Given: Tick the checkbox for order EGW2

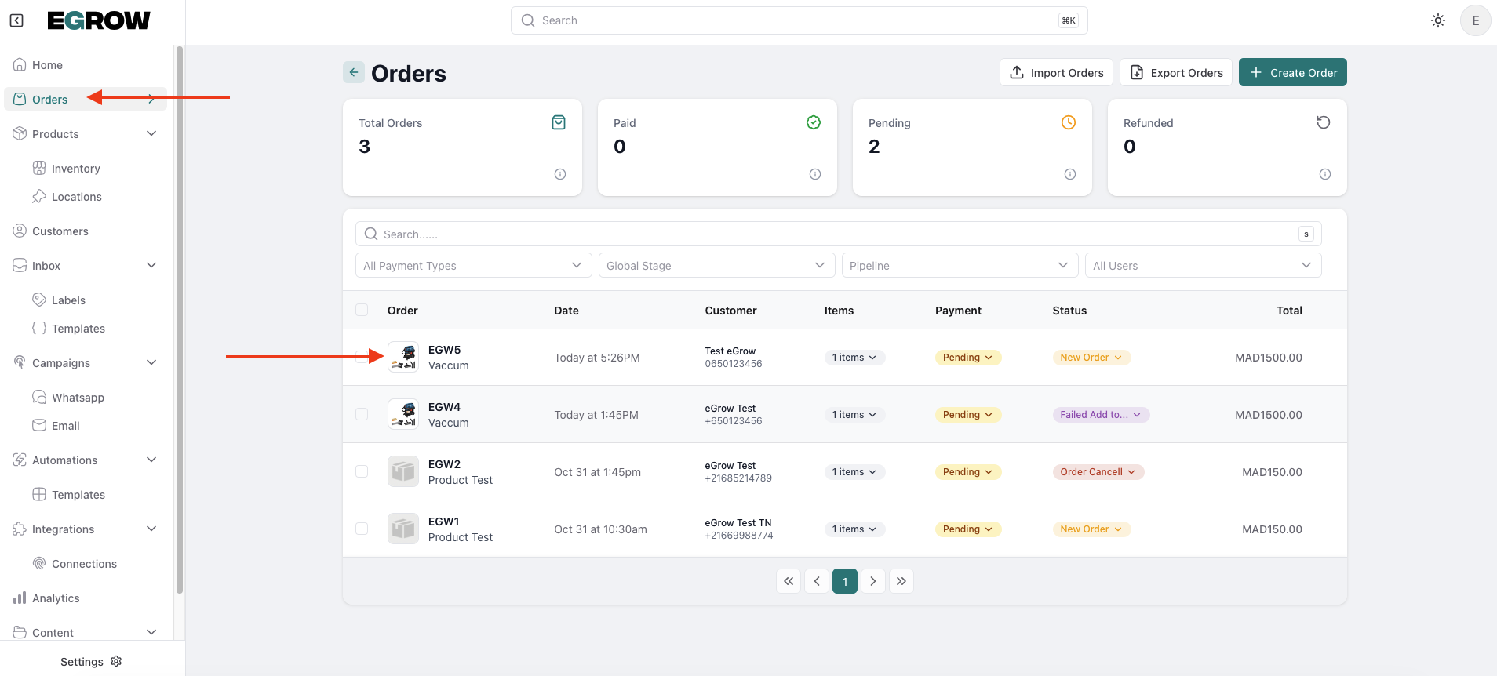Looking at the screenshot, I should pos(362,471).
